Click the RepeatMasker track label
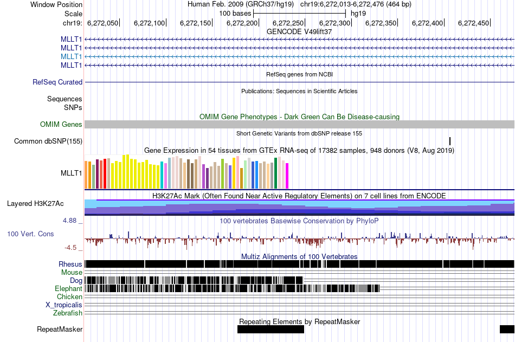 pyautogui.click(x=60, y=329)
